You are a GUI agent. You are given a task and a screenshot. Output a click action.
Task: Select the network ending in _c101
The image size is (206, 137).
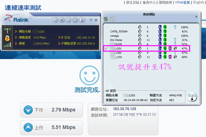(146, 57)
